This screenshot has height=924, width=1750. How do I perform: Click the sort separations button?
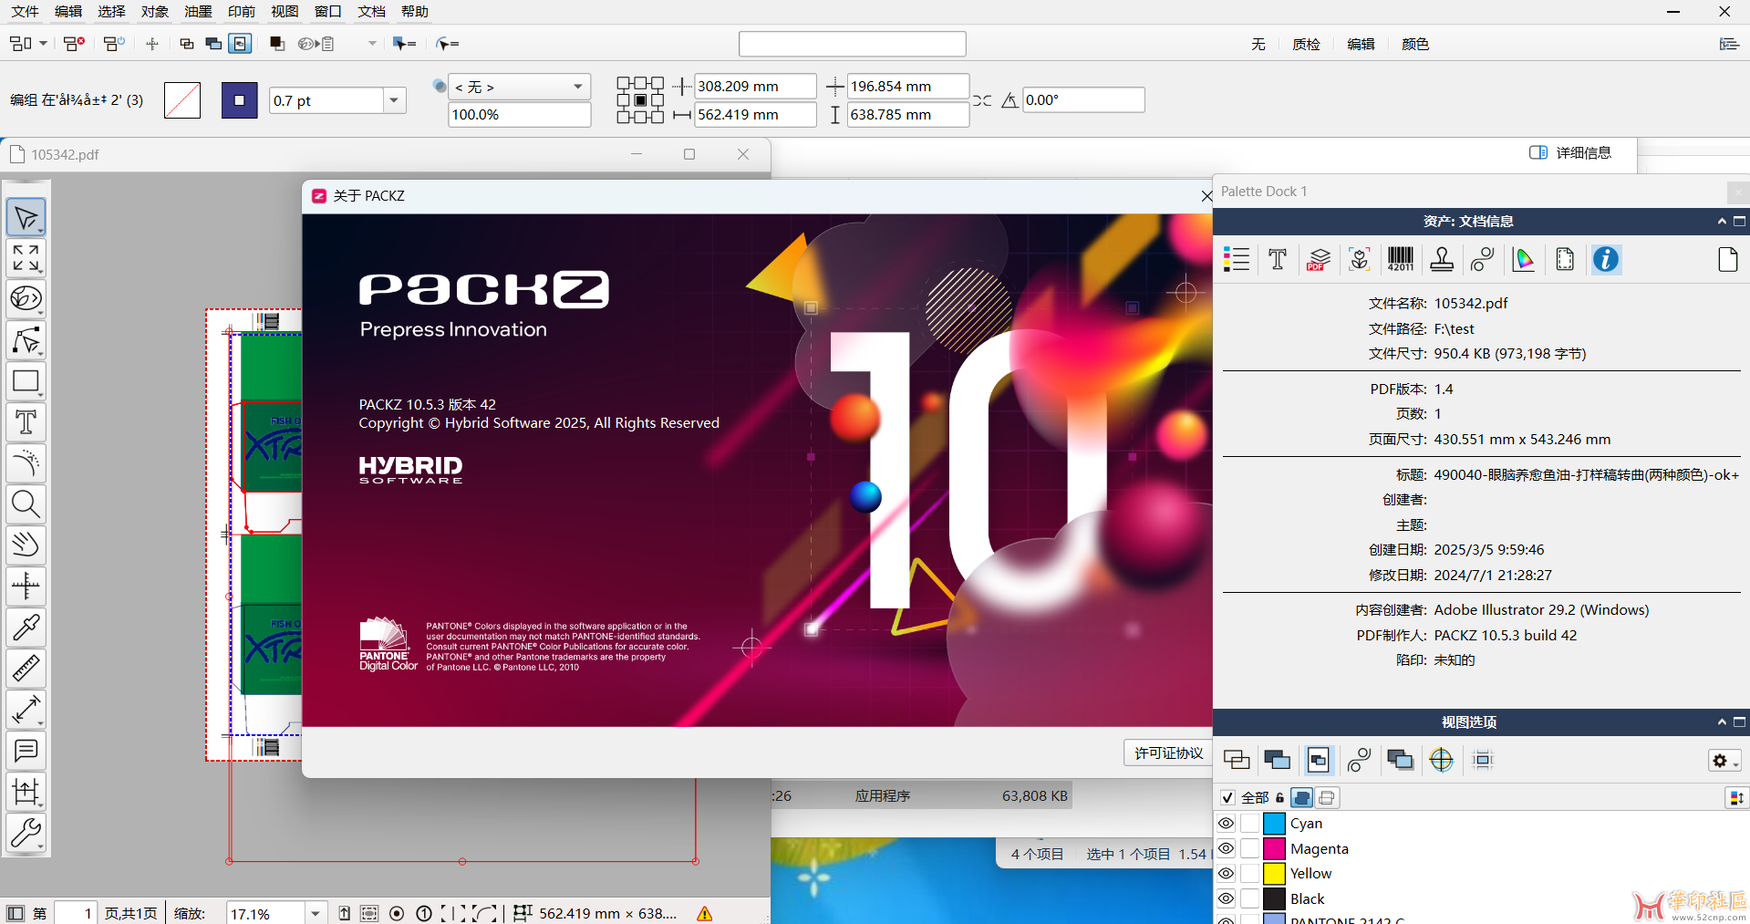[x=1735, y=798]
